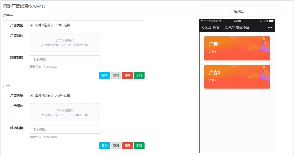294x156 pixels.
Task: Preview 广告二 with green button
Action: [x=139, y=145]
